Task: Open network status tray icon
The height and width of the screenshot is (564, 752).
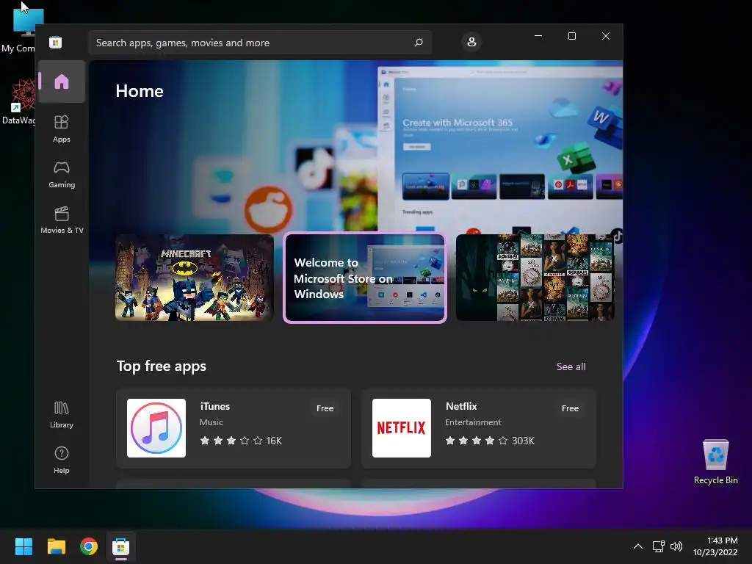Action: point(658,546)
